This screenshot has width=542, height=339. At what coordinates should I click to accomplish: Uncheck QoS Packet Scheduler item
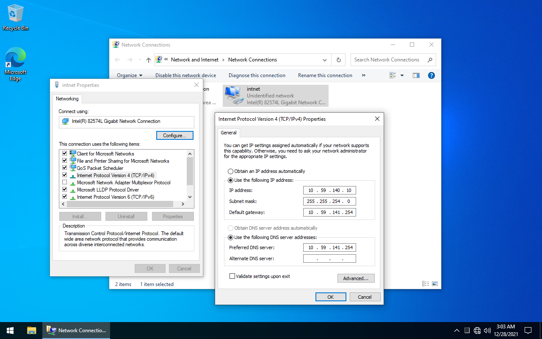pyautogui.click(x=65, y=168)
